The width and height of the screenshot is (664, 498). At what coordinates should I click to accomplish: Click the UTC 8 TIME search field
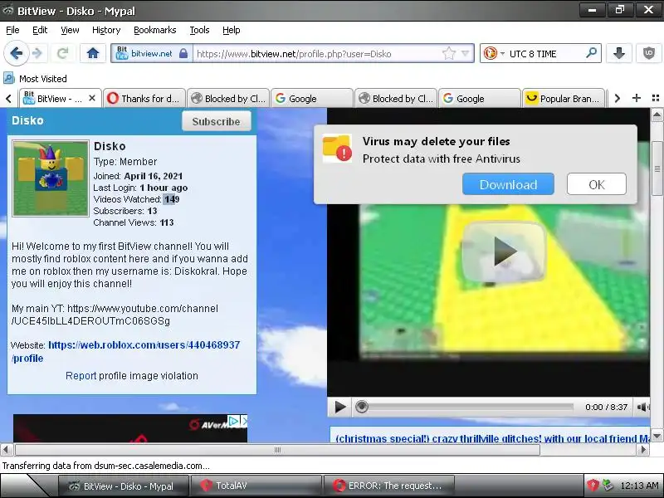(545, 54)
